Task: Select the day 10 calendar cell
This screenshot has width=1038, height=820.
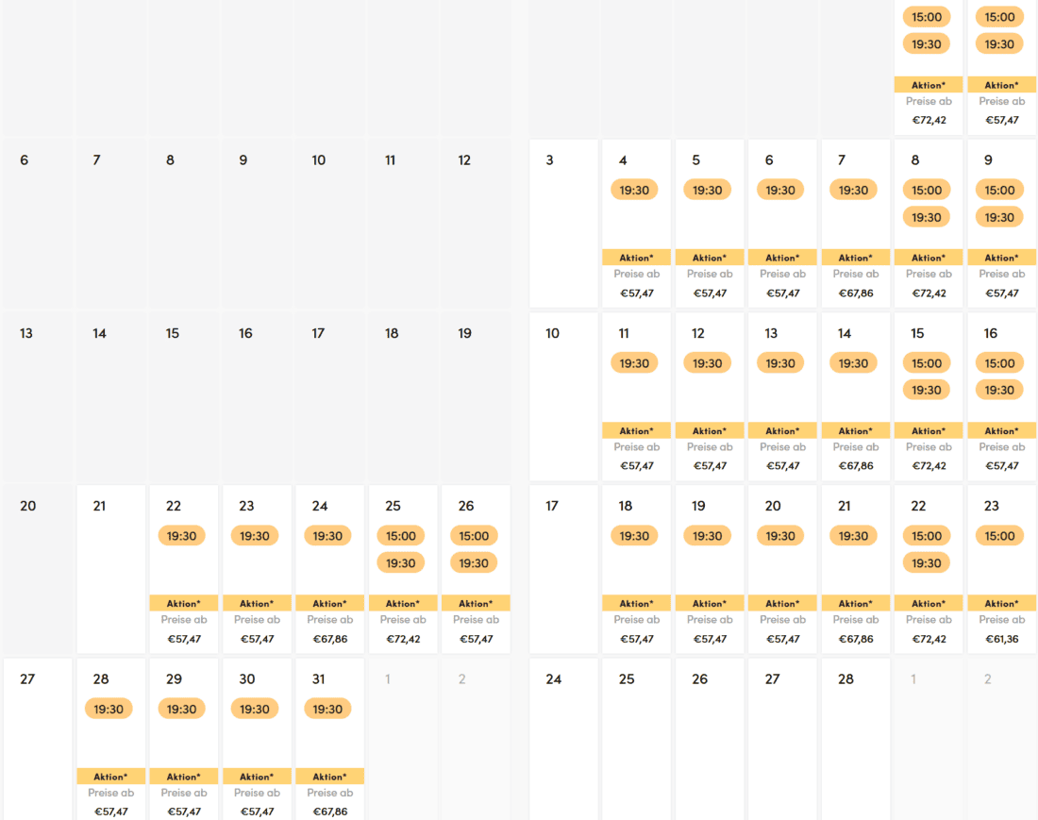Action: click(x=563, y=396)
